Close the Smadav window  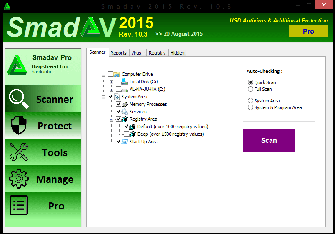pos(324,5)
